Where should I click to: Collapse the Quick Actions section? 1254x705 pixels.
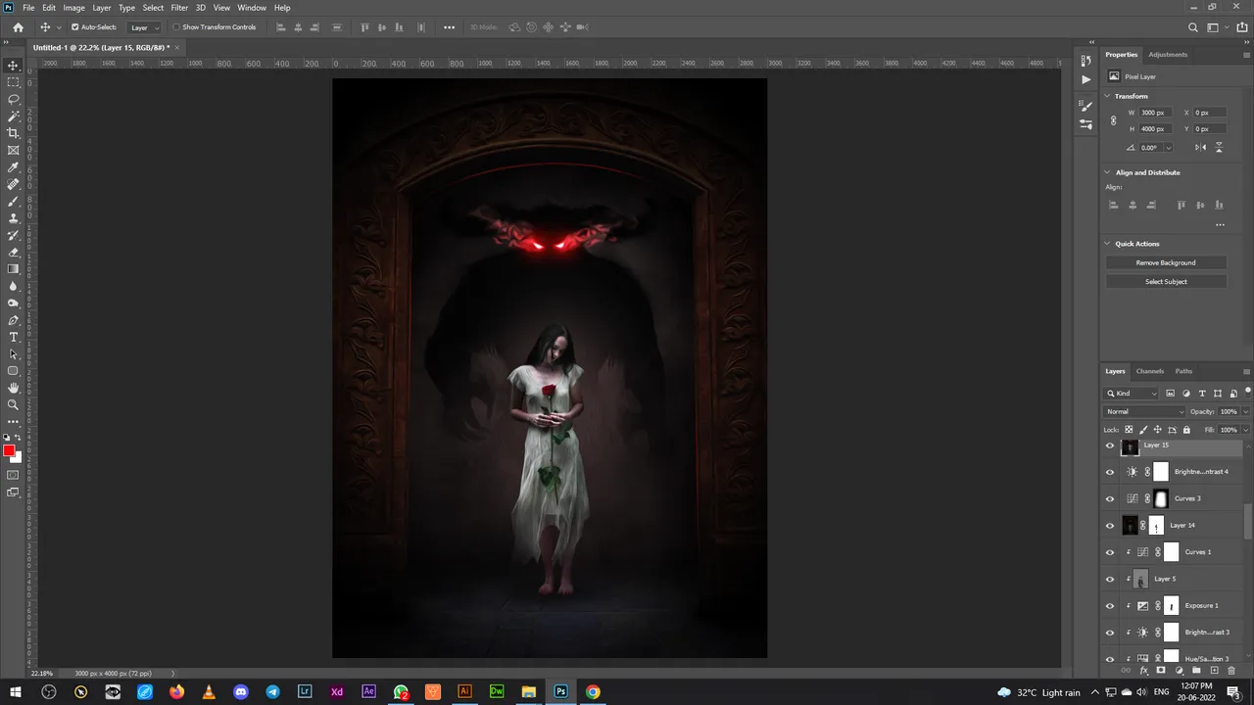click(1108, 244)
